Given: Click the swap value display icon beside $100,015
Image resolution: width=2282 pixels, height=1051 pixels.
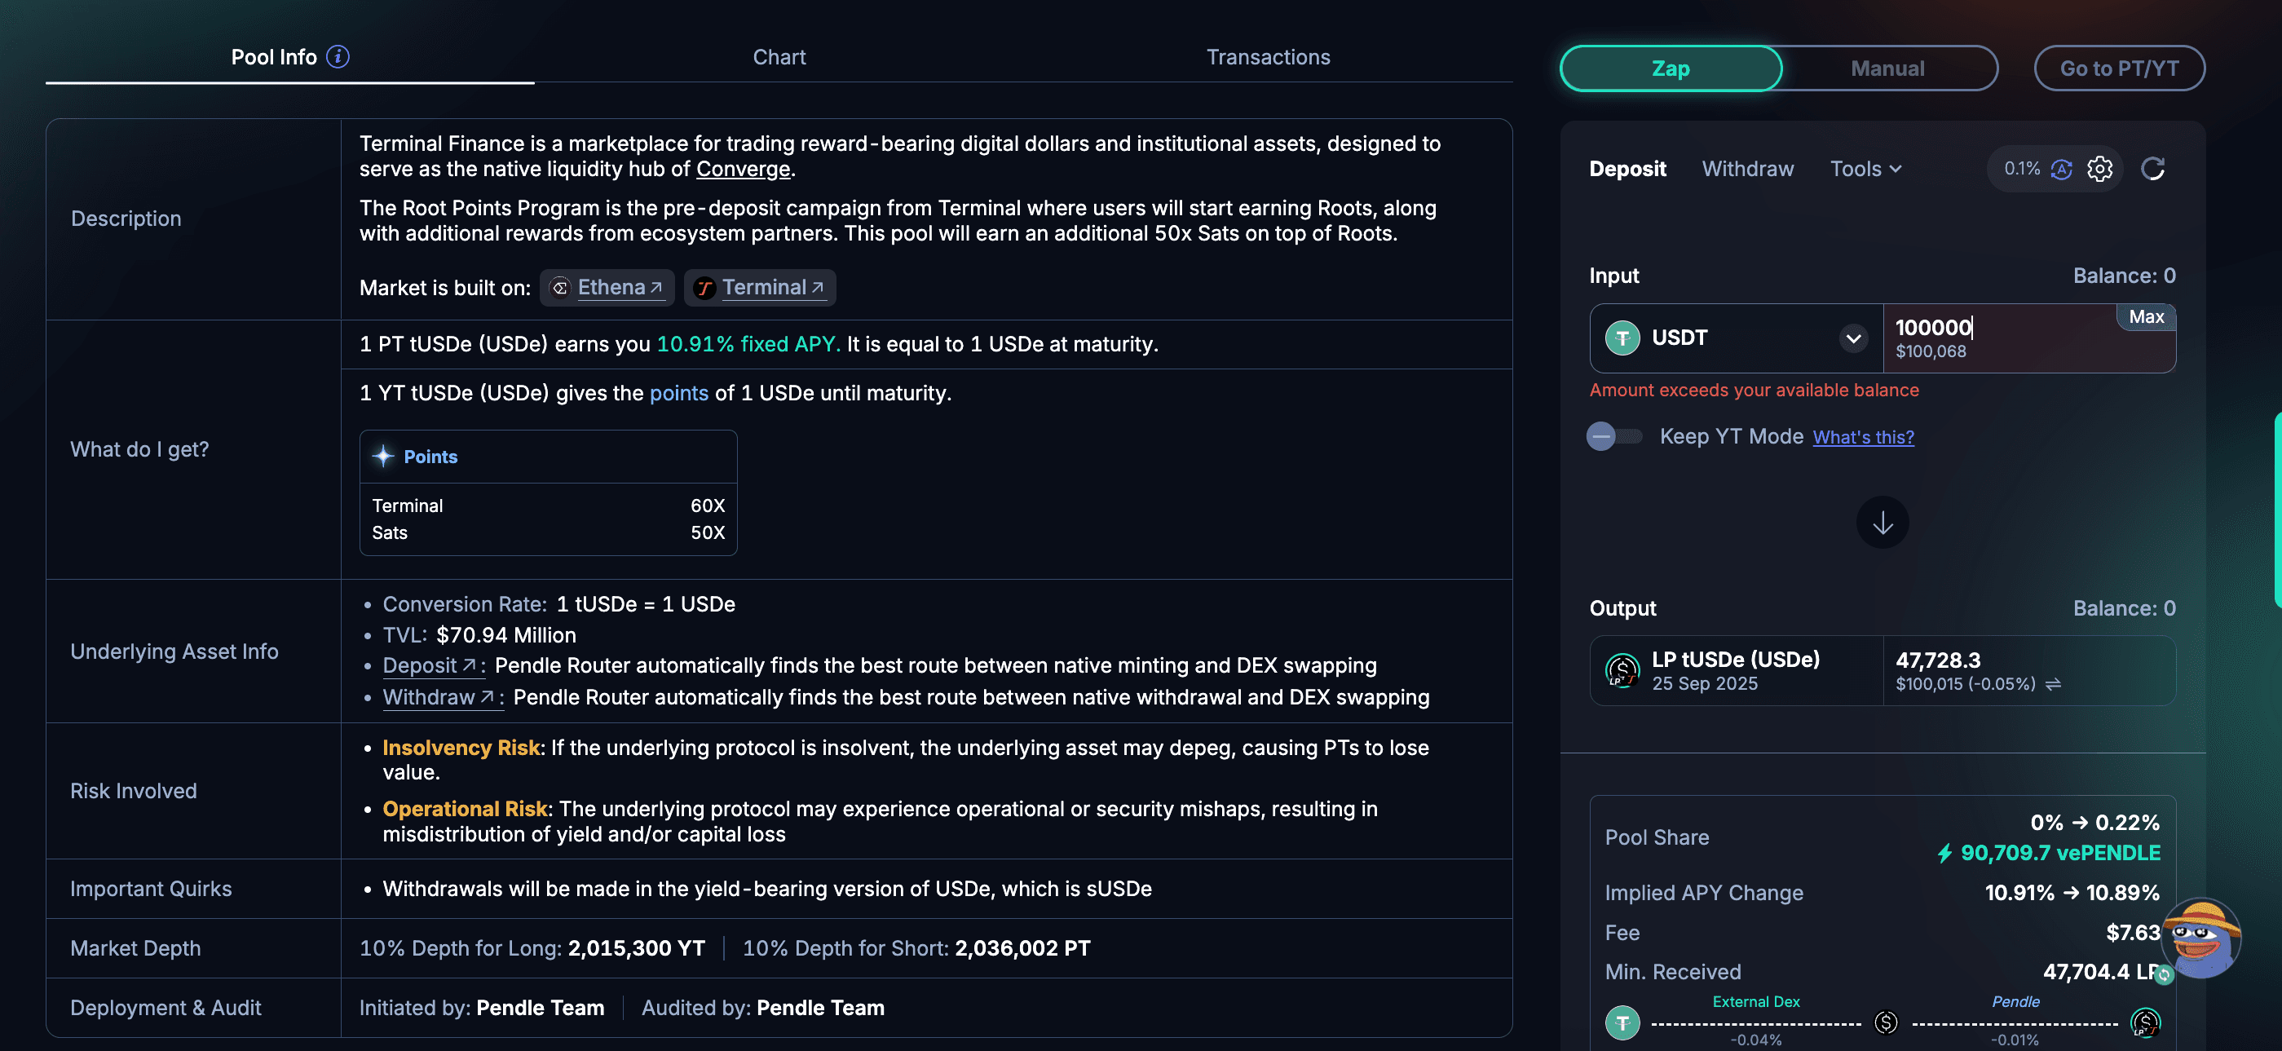Looking at the screenshot, I should coord(2054,684).
